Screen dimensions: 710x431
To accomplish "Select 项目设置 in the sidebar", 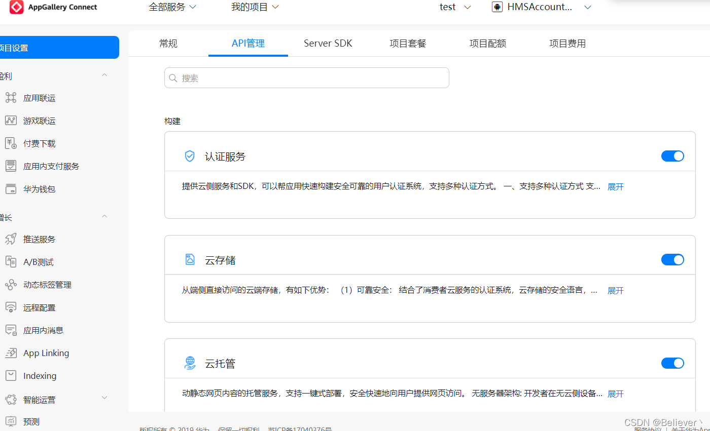I will pyautogui.click(x=59, y=48).
